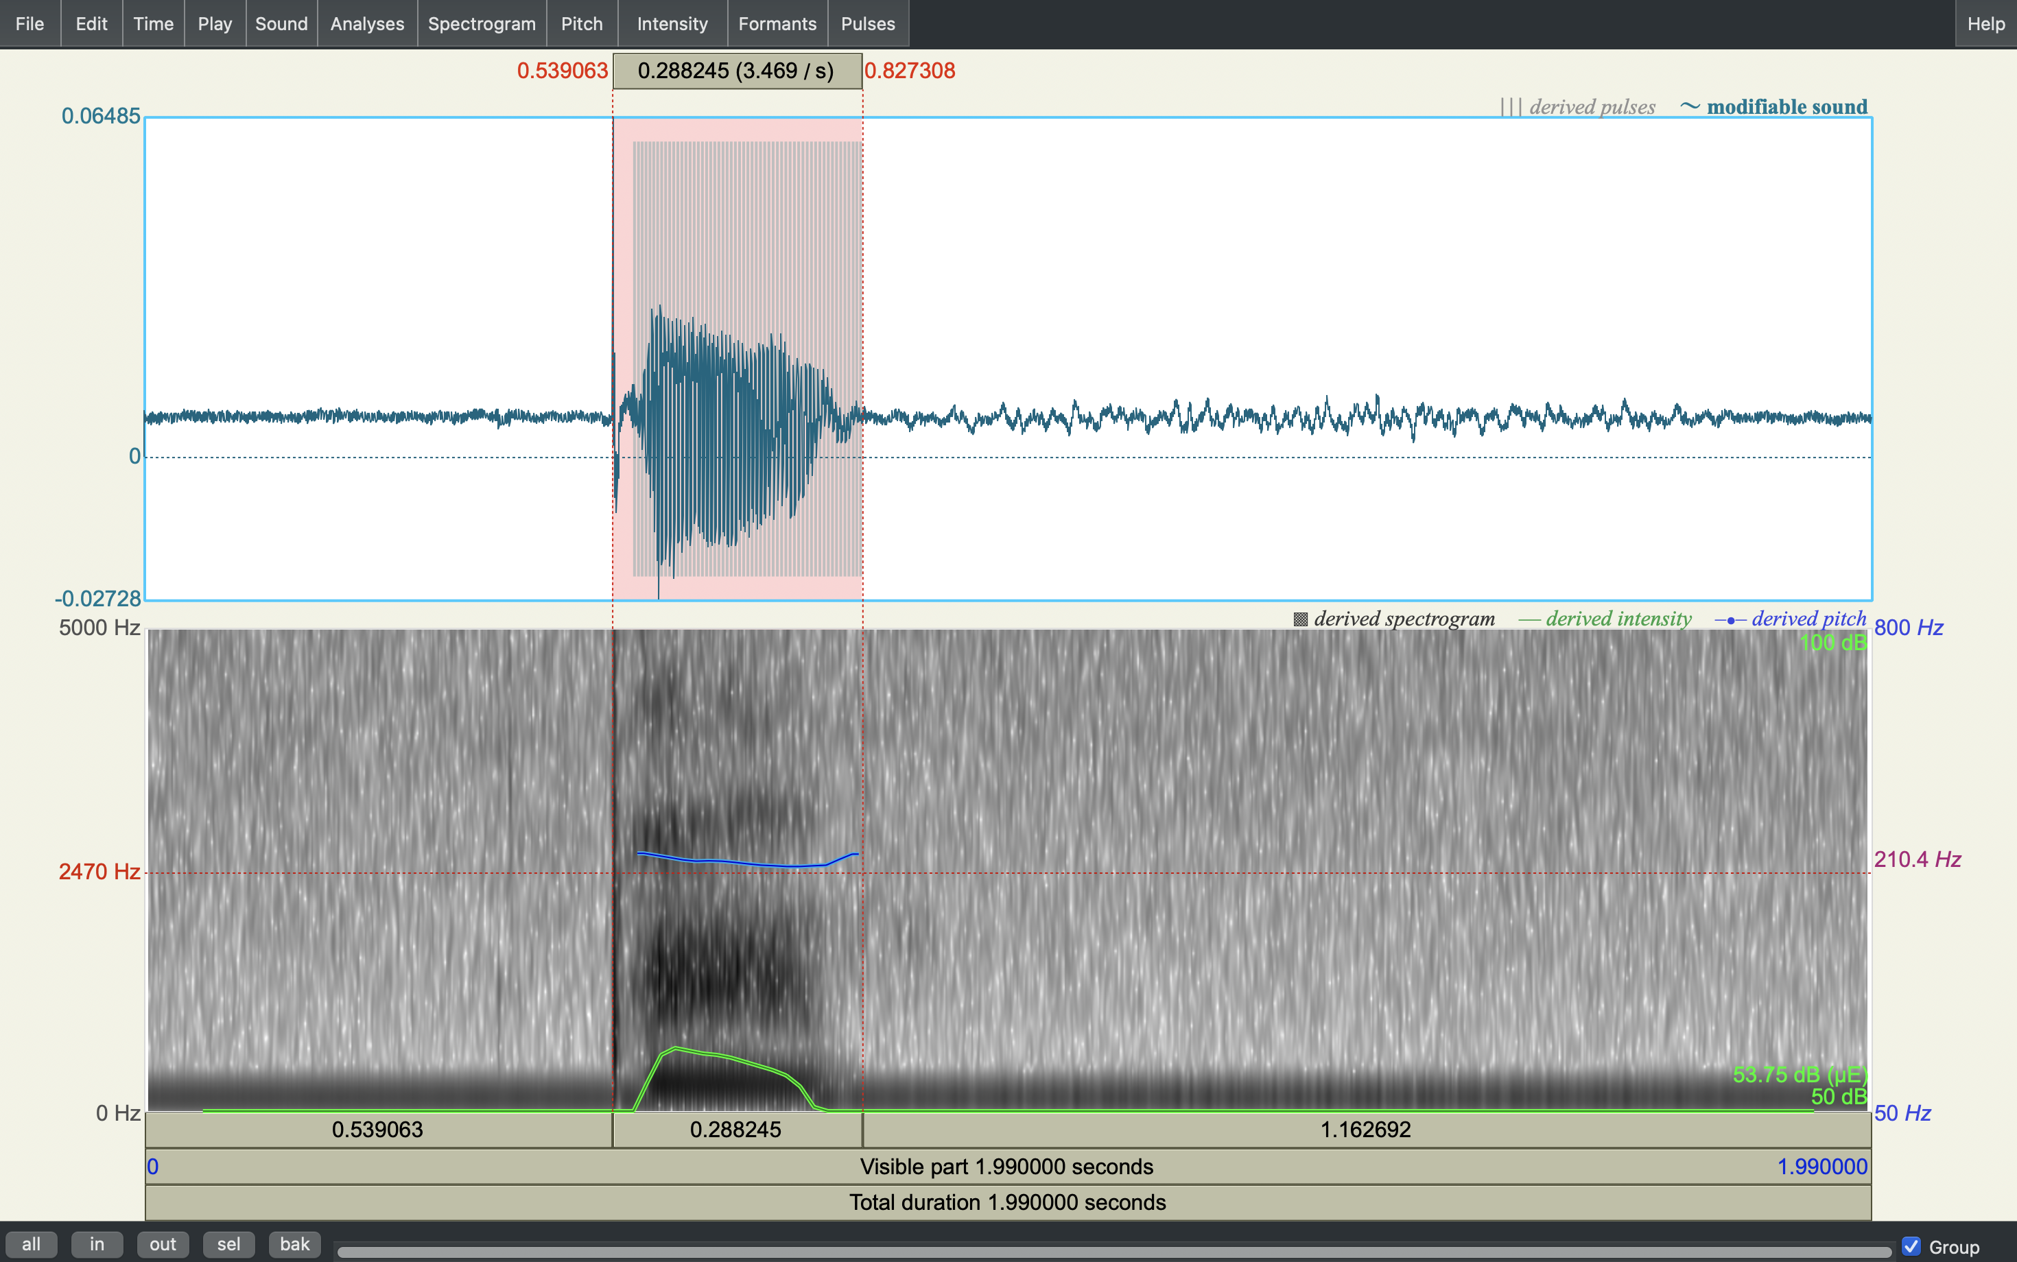
Task: Play the Total duration 1.990000 seconds bar
Action: point(1008,1203)
